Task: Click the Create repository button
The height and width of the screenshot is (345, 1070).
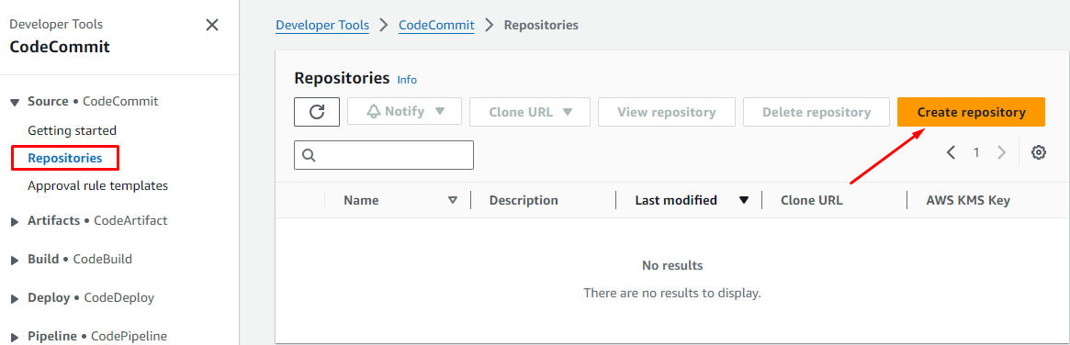Action: click(x=971, y=112)
